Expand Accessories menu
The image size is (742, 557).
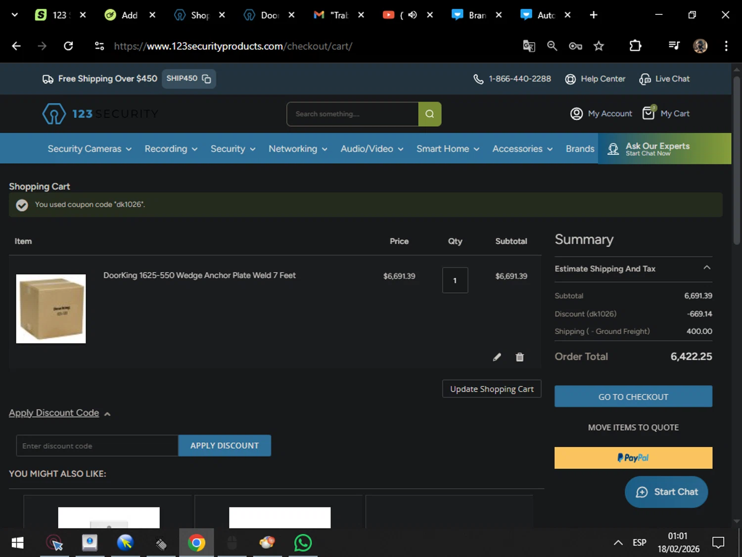(522, 149)
